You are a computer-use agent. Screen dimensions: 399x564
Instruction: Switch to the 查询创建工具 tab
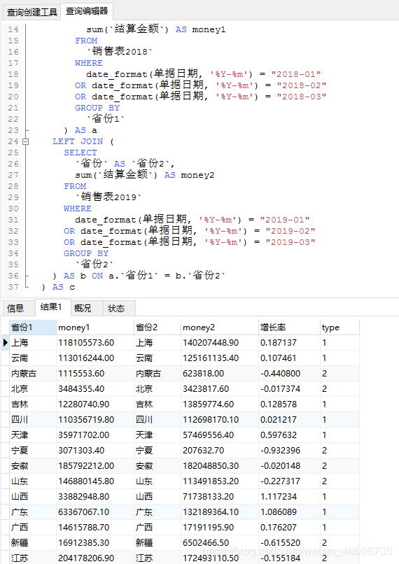point(31,12)
